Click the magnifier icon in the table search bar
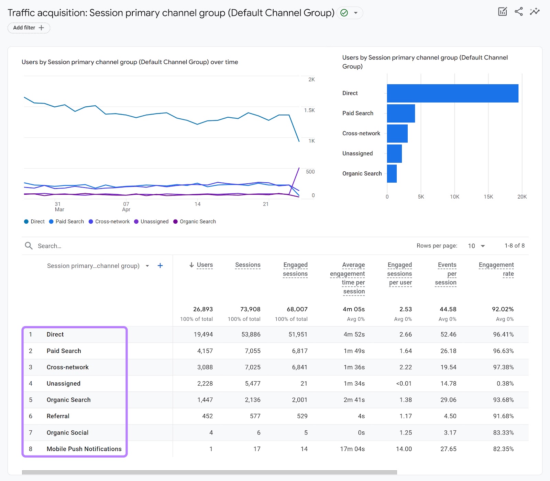 point(29,246)
